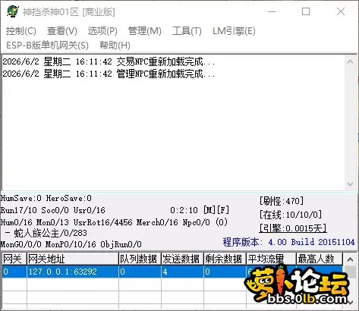The height and width of the screenshot is (311, 359).
Task: Open the ESP-B版单机网关(S) menu
Action: click(47, 46)
